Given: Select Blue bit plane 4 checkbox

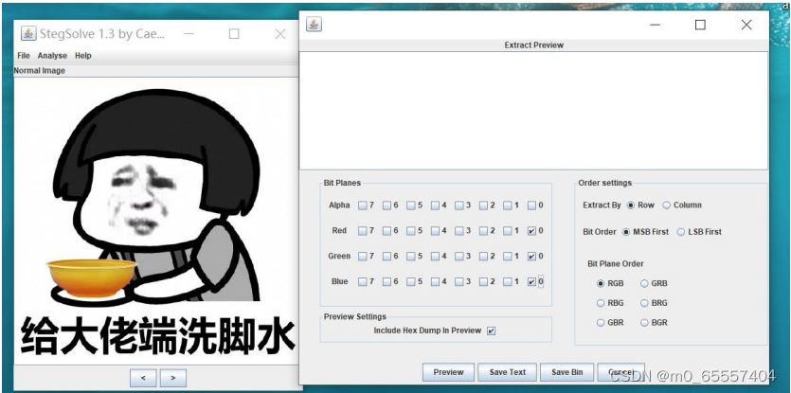Looking at the screenshot, I should 435,281.
